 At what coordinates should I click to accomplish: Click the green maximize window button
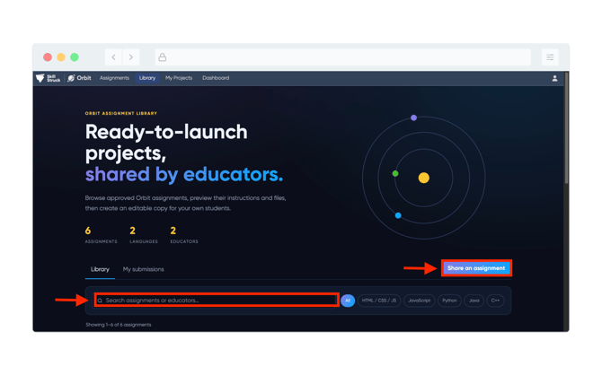75,57
